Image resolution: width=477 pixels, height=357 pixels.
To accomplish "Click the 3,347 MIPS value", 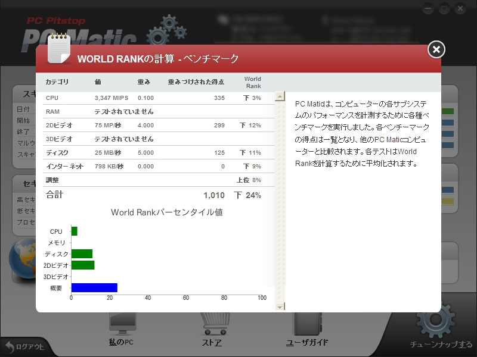I will coord(111,98).
